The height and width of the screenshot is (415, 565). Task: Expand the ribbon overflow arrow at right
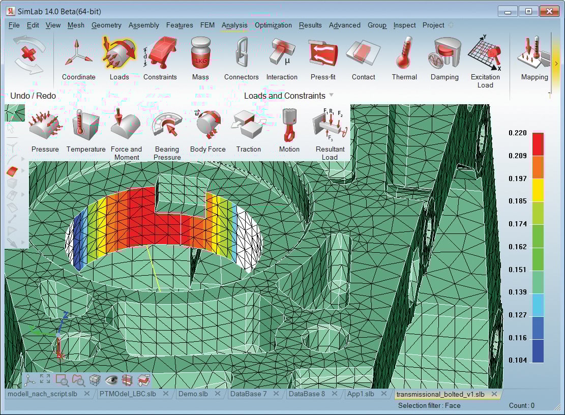point(556,64)
